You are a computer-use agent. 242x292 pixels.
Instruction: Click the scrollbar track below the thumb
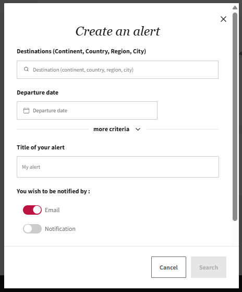pyautogui.click(x=235, y=233)
